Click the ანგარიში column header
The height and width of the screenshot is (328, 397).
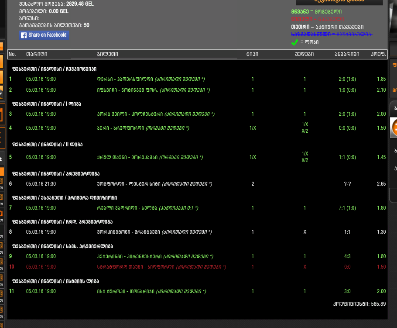coord(347,54)
